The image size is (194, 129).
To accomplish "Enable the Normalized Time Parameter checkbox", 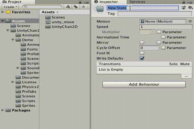I will (x=164, y=37).
